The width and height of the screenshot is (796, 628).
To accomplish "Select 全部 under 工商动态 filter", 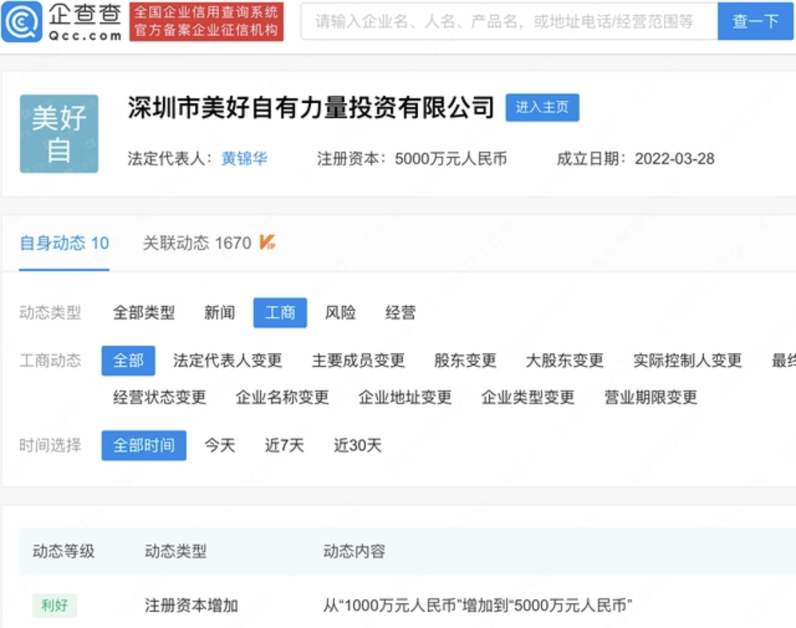I will pyautogui.click(x=128, y=360).
